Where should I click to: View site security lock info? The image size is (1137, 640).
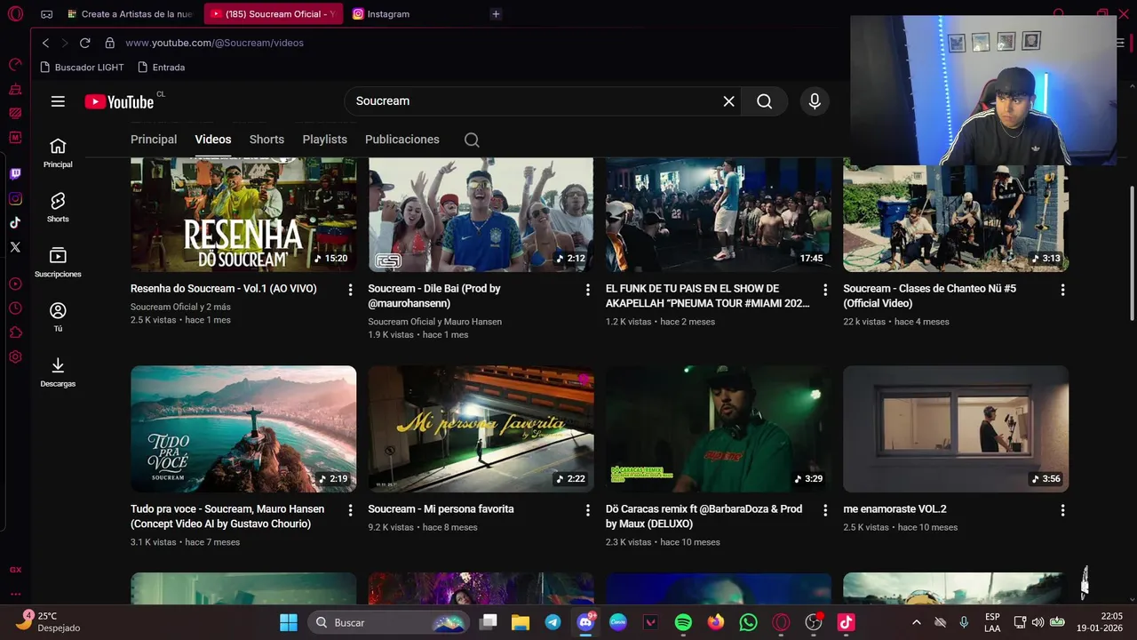tap(109, 43)
